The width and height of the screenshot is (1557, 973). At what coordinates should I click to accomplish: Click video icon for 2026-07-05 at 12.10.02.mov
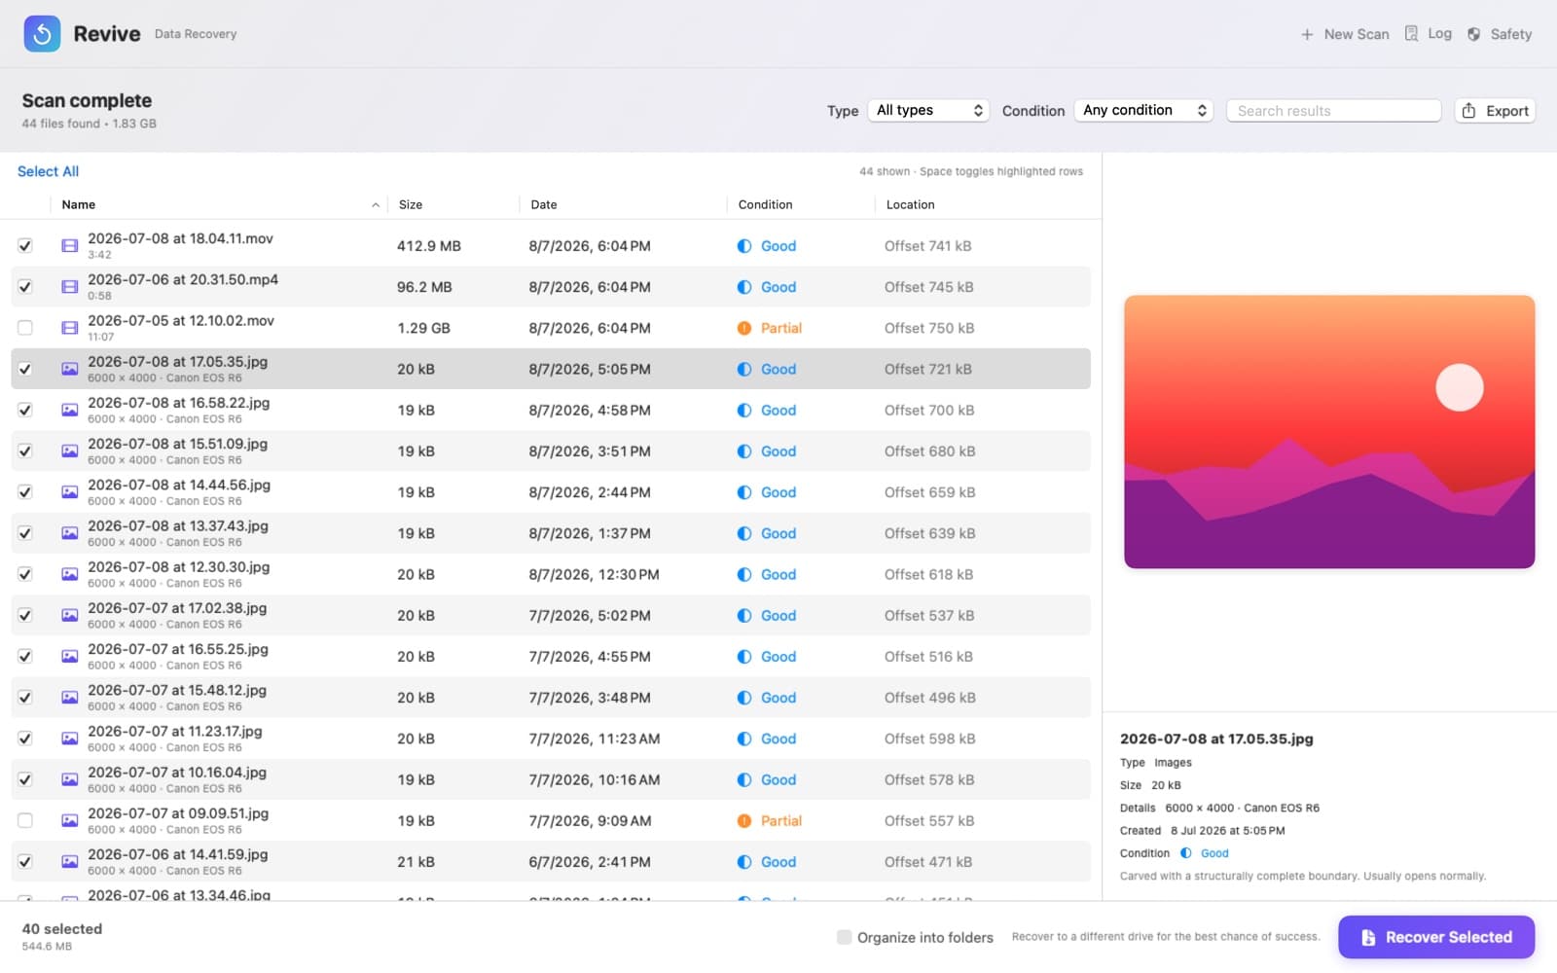click(x=70, y=328)
